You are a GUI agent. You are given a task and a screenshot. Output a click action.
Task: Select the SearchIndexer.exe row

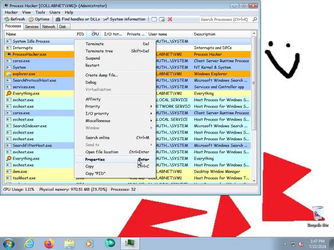coord(39,126)
